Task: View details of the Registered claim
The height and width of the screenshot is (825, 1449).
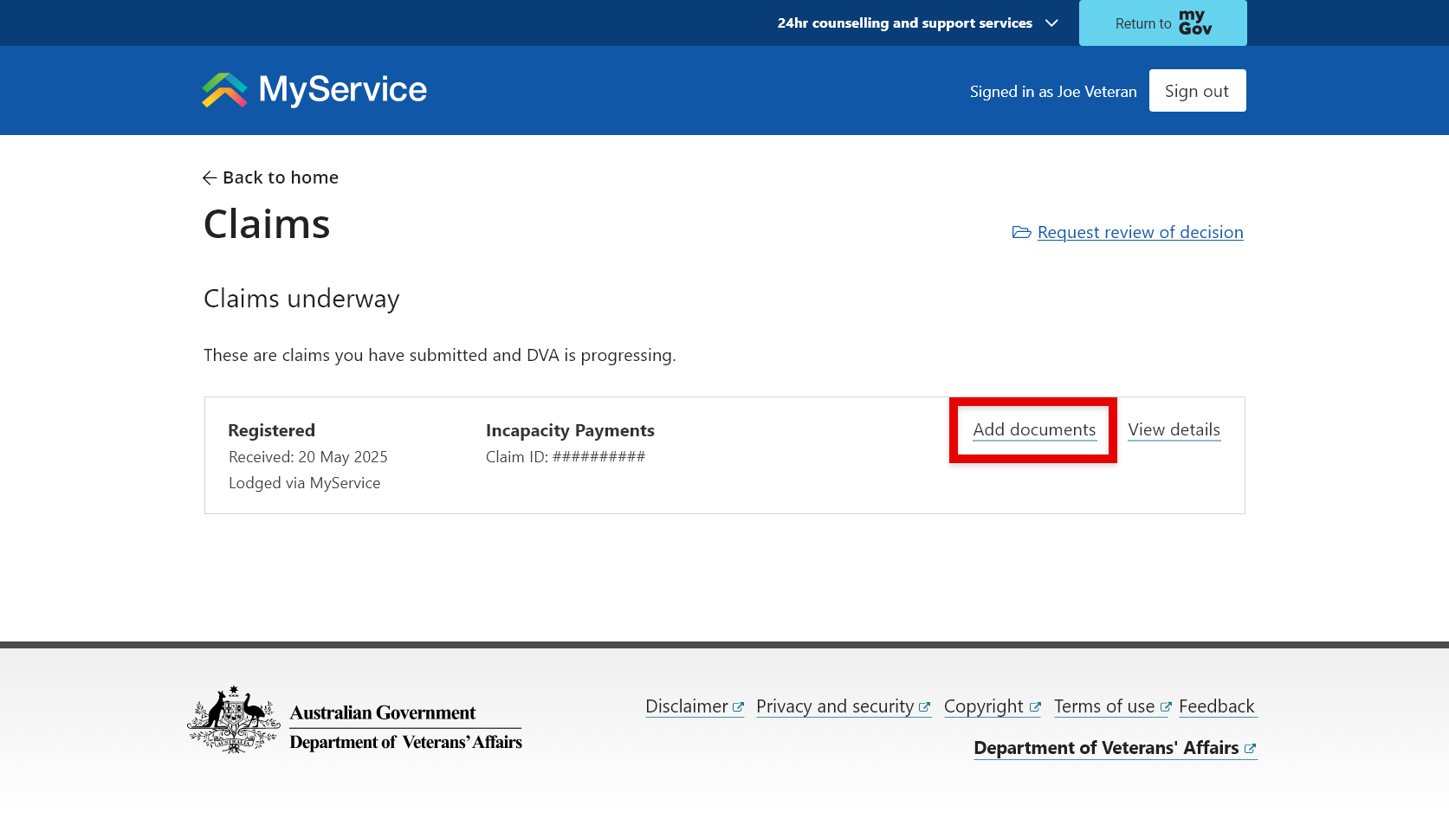Action: pyautogui.click(x=1174, y=429)
